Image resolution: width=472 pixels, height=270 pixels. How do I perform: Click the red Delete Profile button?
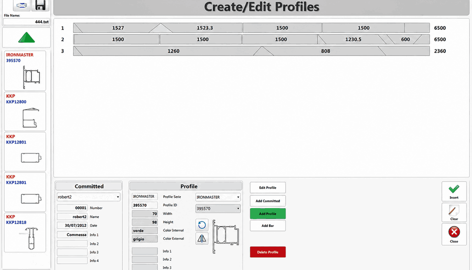coord(268,252)
